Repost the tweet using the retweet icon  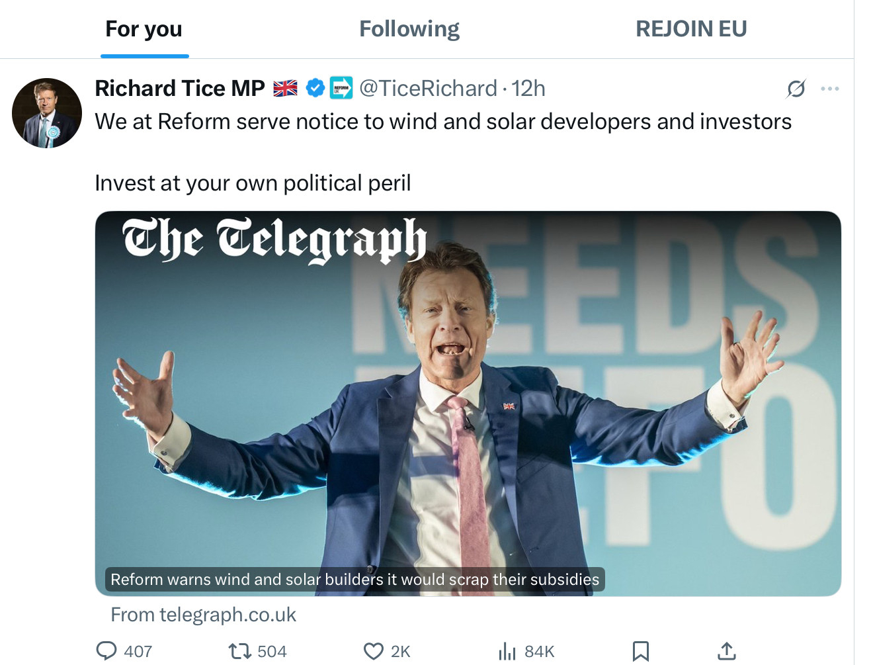tap(238, 652)
